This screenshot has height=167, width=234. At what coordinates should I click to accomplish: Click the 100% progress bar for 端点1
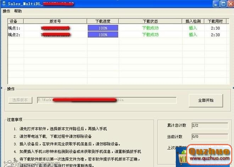(103, 28)
